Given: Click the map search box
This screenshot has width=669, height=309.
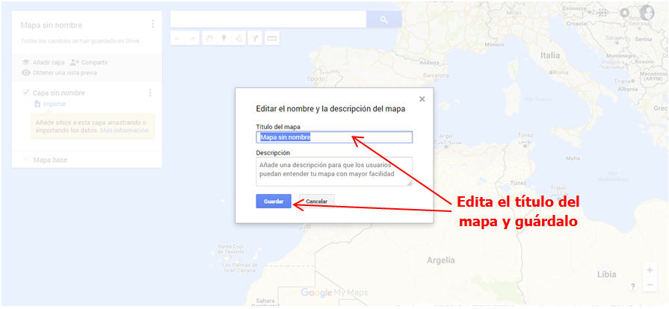Looking at the screenshot, I should pos(268,19).
